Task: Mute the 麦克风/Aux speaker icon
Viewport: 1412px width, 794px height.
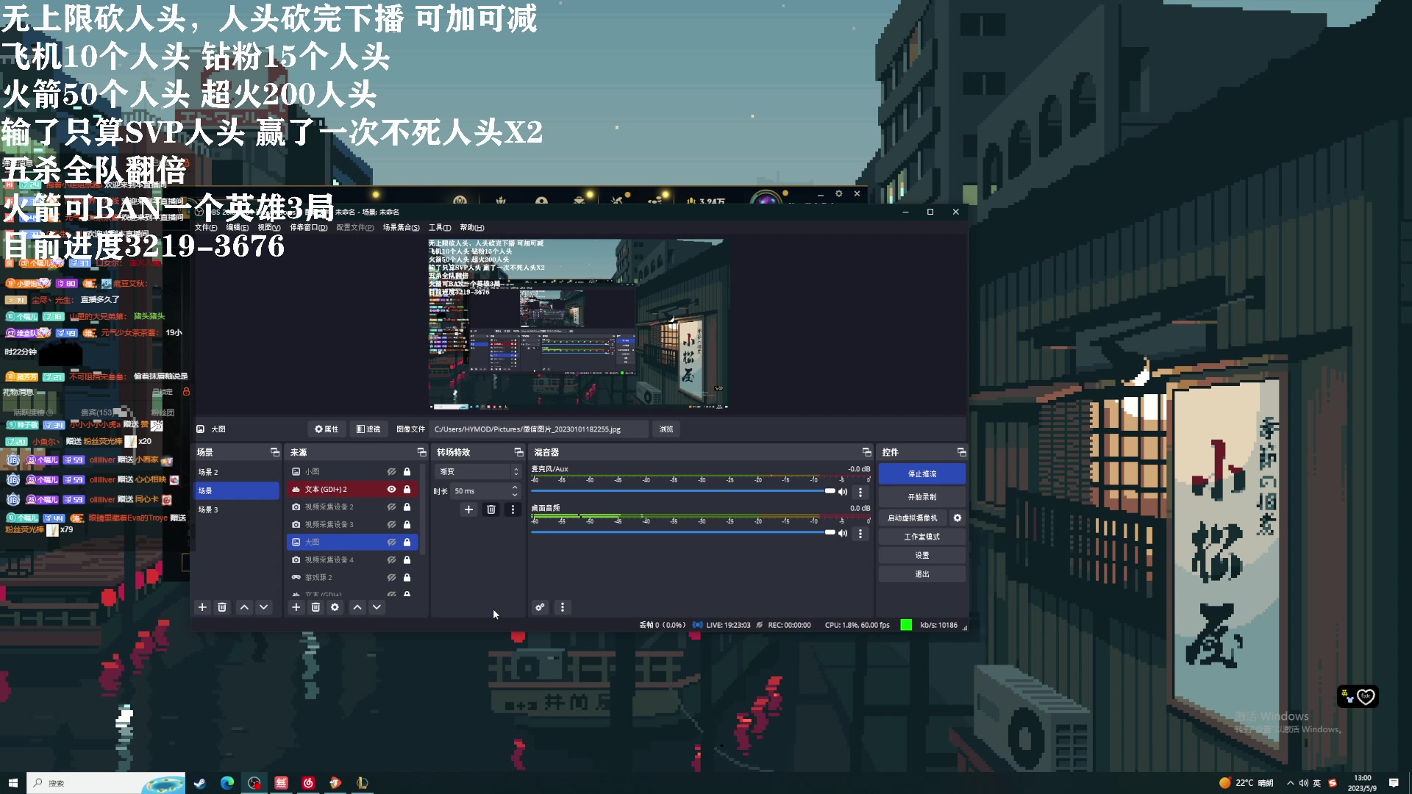Action: 843,492
